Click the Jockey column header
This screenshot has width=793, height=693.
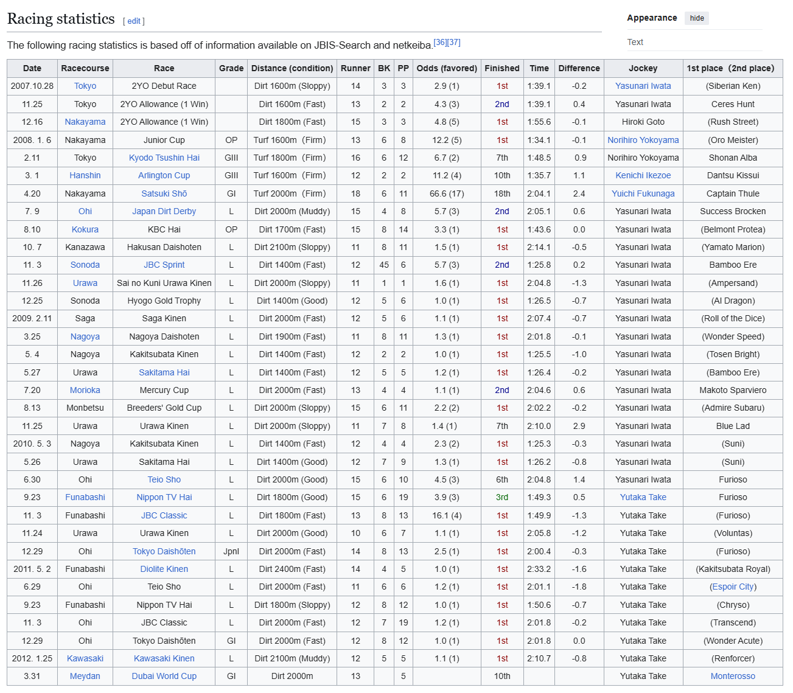(x=643, y=69)
